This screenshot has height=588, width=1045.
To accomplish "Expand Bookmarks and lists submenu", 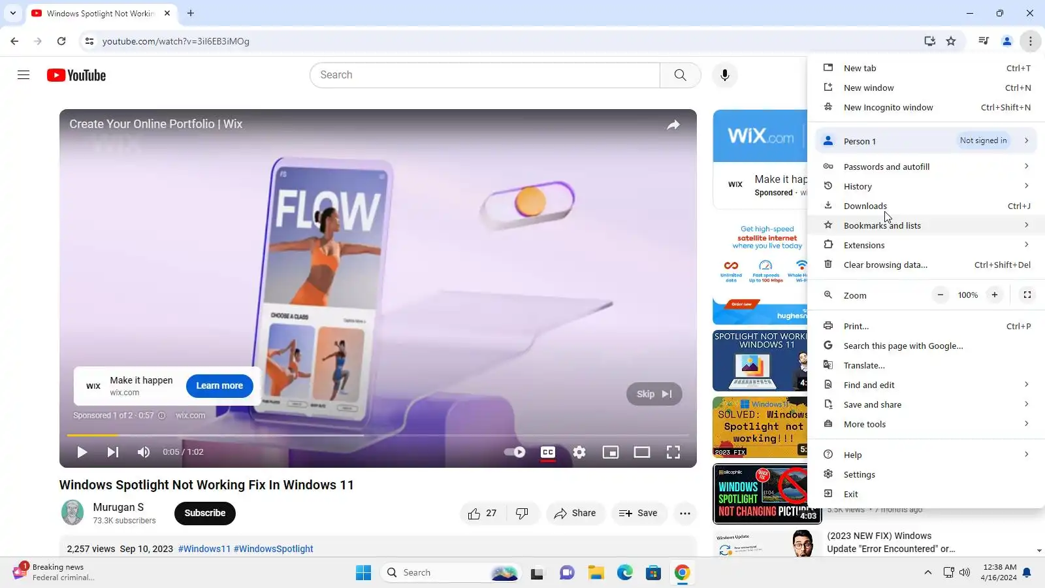I will click(926, 225).
